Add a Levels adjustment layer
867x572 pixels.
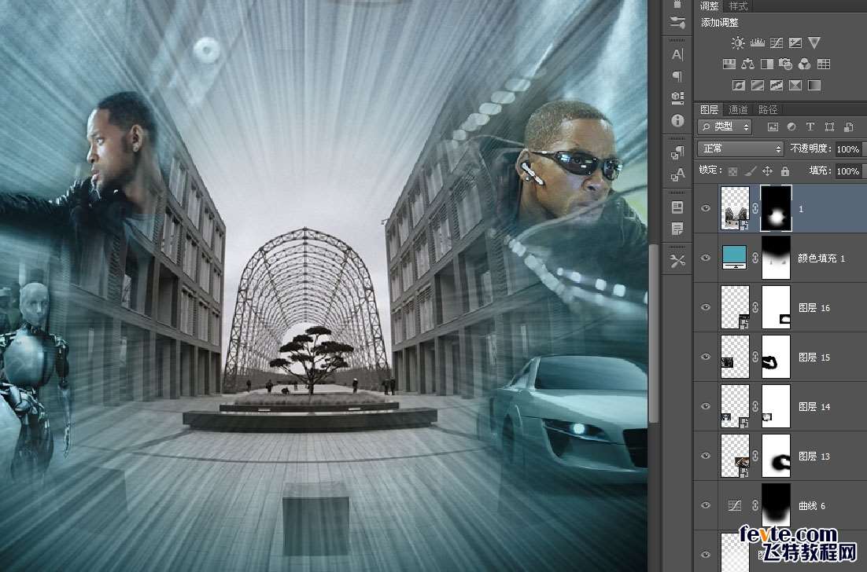(758, 43)
